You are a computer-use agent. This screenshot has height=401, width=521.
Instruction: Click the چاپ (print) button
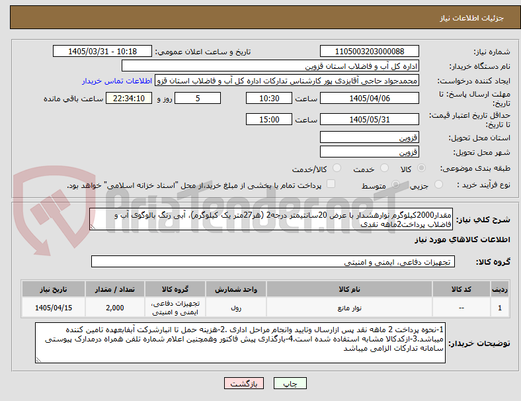tap(290, 383)
